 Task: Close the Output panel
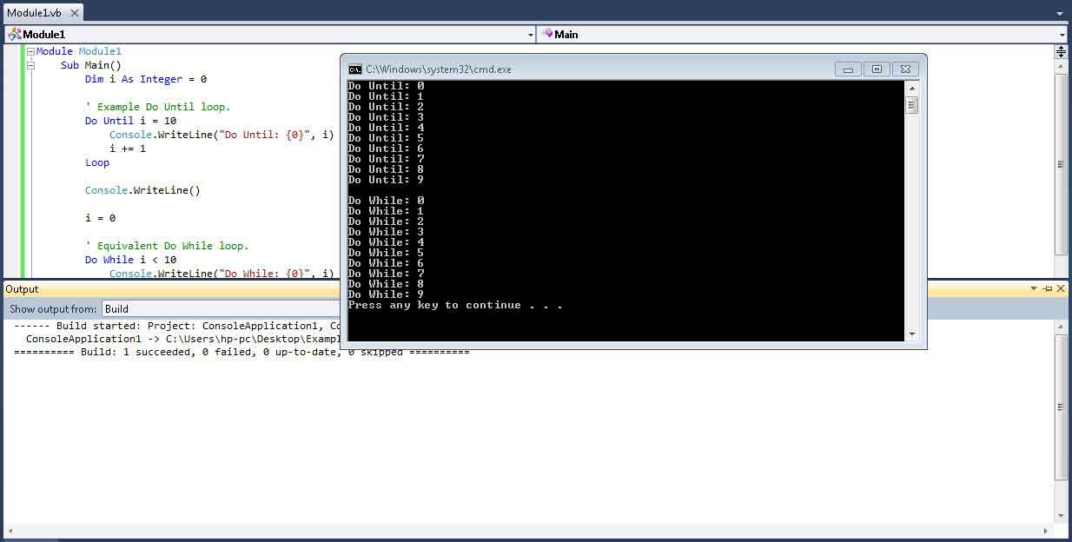pos(1062,288)
